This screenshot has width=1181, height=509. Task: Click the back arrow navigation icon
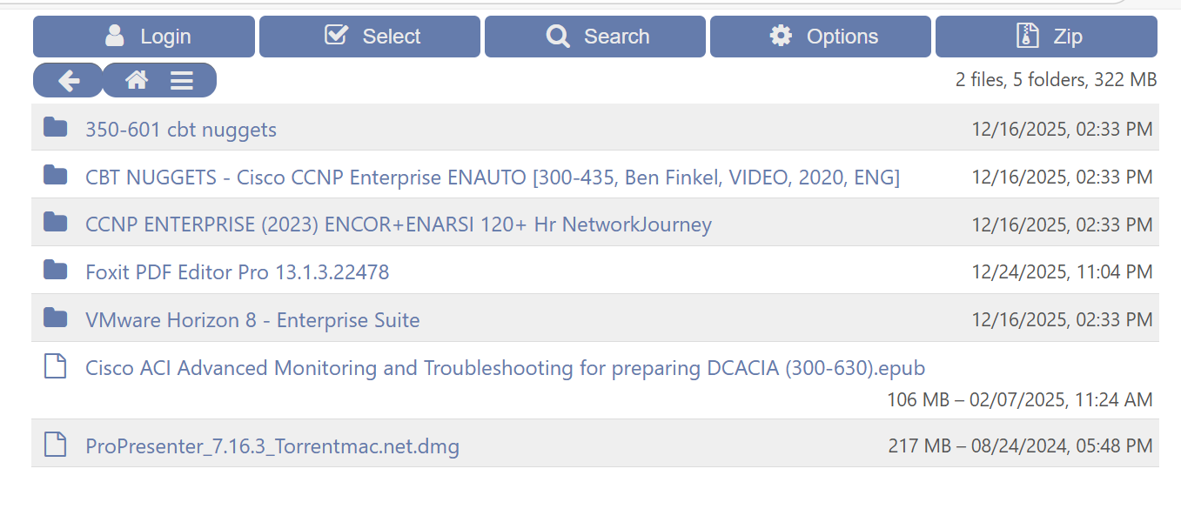click(69, 81)
